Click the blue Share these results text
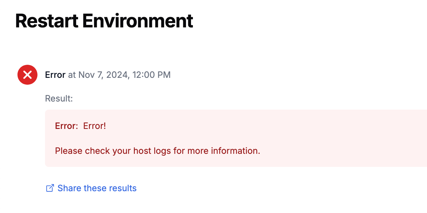427x213 pixels. pos(96,188)
